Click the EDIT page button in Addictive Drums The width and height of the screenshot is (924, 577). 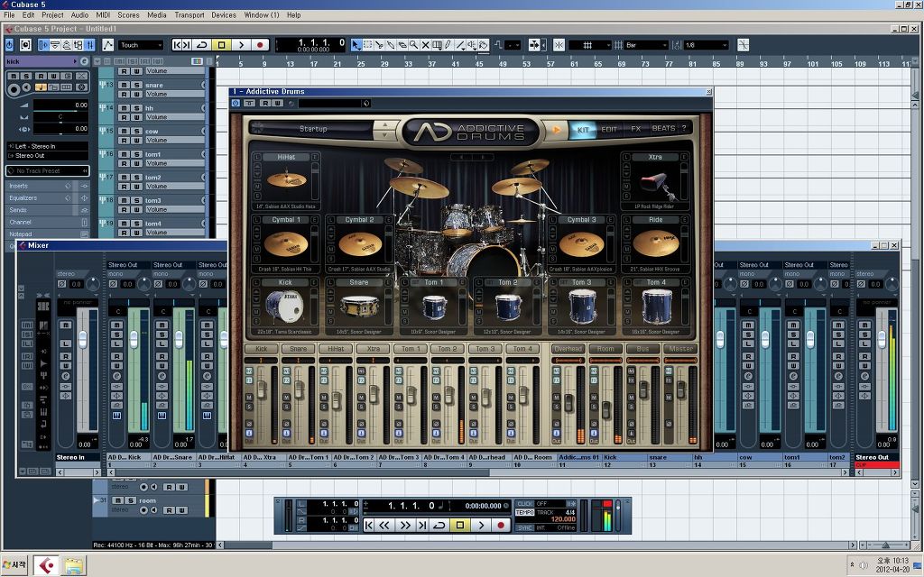[609, 129]
